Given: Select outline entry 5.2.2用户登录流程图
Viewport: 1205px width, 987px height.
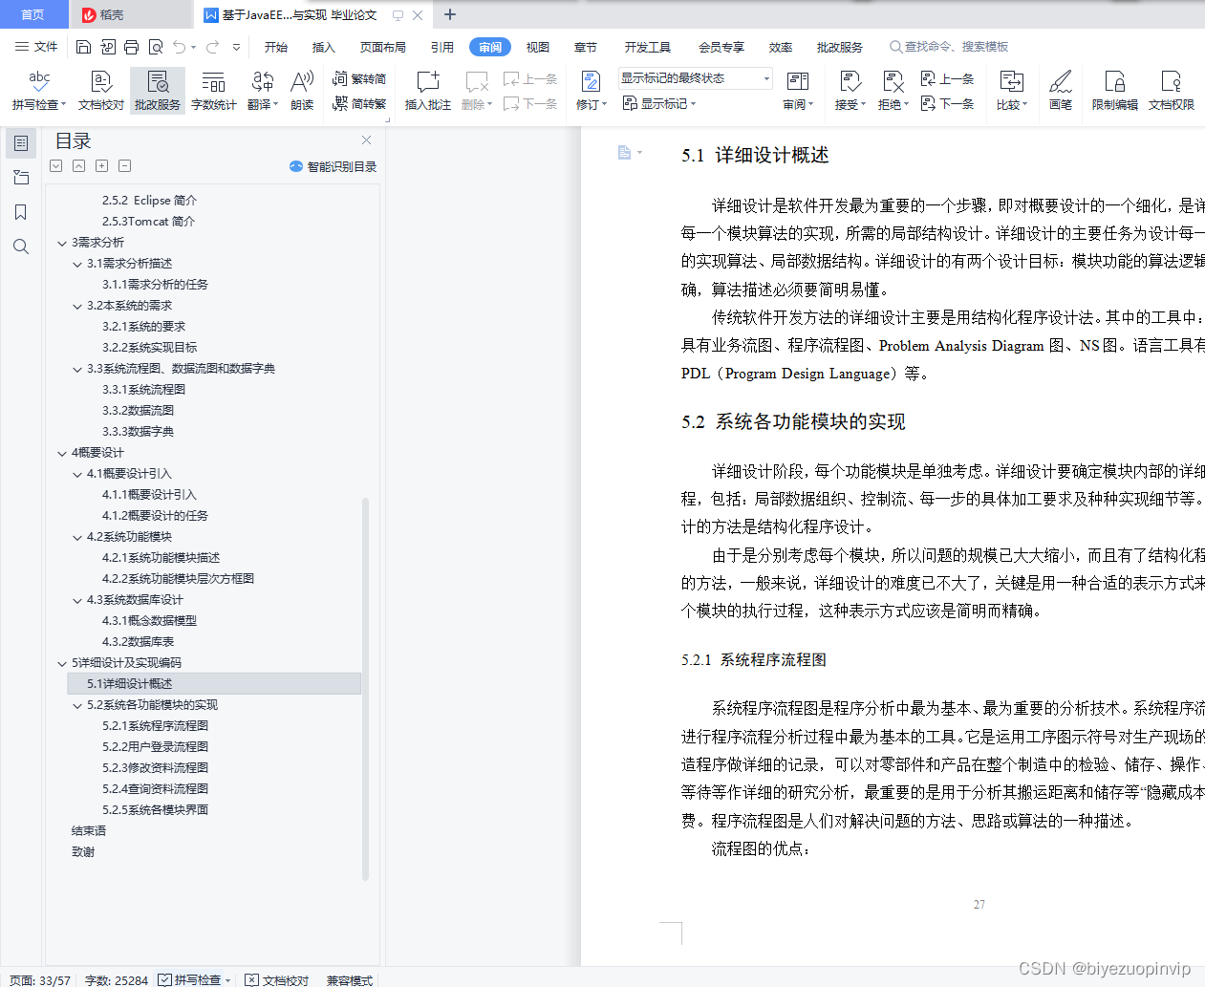Looking at the screenshot, I should [155, 747].
